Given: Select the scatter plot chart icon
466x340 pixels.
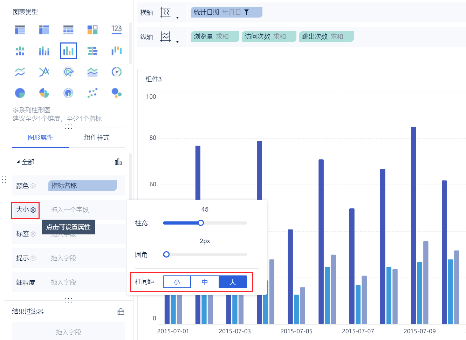Looking at the screenshot, I should [92, 93].
